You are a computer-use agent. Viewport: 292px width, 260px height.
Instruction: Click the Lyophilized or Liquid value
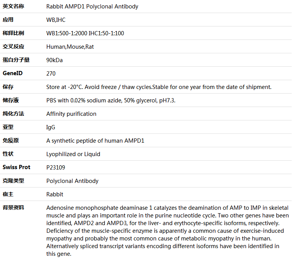73,155
